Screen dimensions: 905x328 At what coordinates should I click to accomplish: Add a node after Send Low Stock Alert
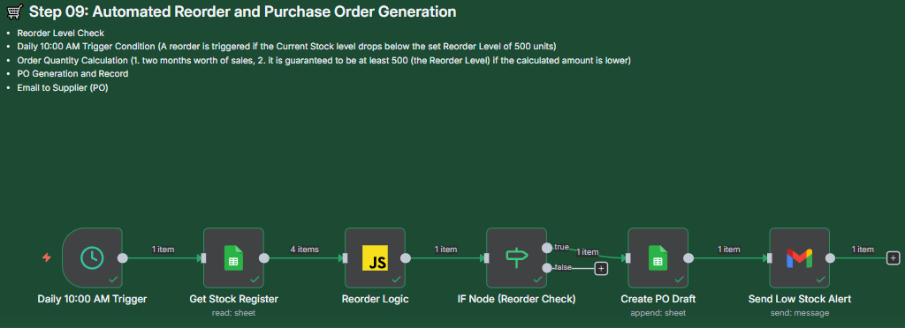(893, 258)
